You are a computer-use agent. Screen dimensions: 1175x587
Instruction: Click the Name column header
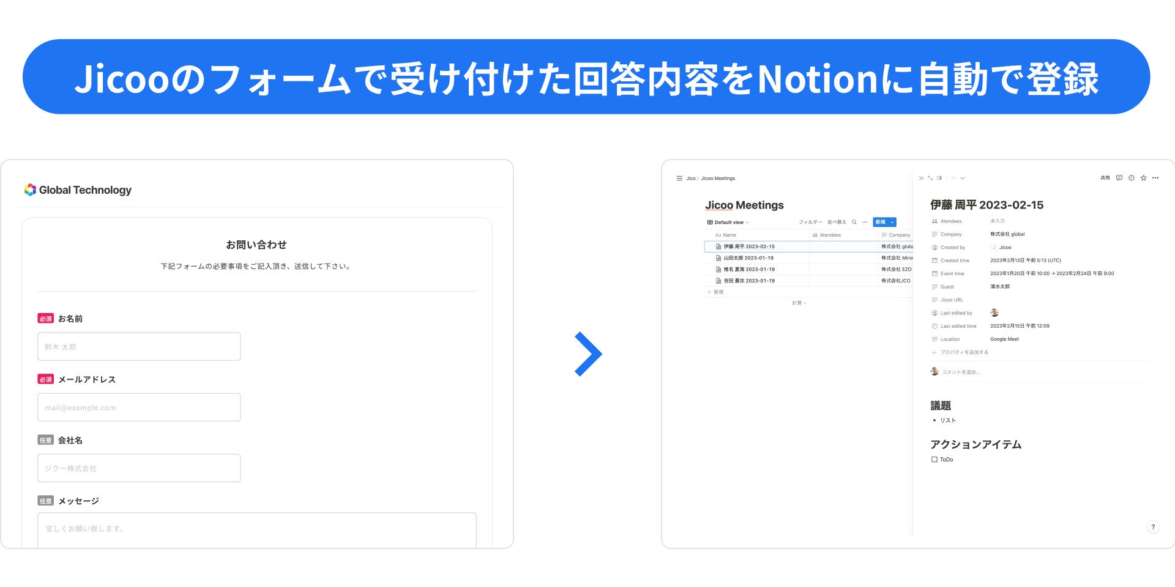pyautogui.click(x=757, y=235)
